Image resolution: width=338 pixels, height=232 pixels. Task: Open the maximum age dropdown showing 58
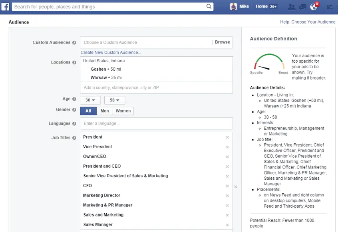(115, 100)
